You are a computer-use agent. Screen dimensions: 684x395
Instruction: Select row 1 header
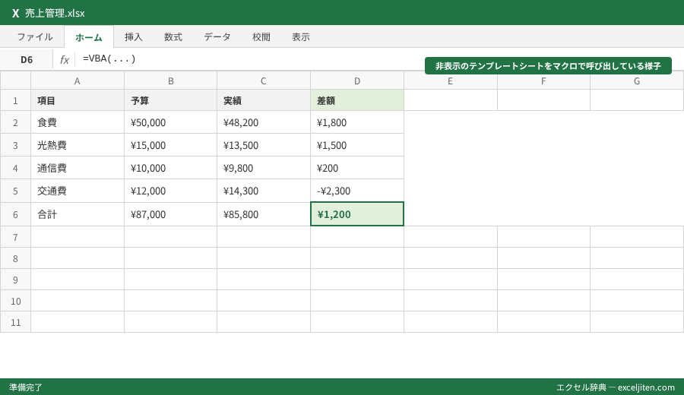(x=15, y=100)
